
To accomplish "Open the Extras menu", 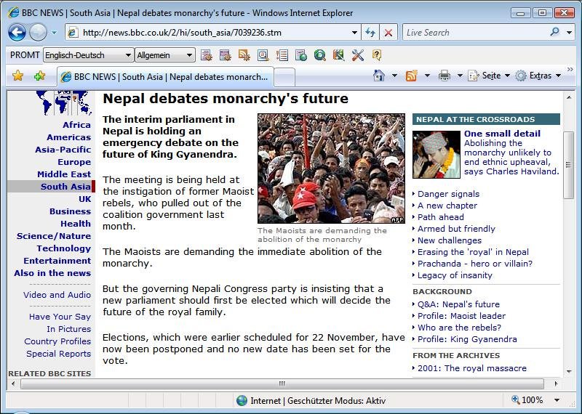I will 539,76.
